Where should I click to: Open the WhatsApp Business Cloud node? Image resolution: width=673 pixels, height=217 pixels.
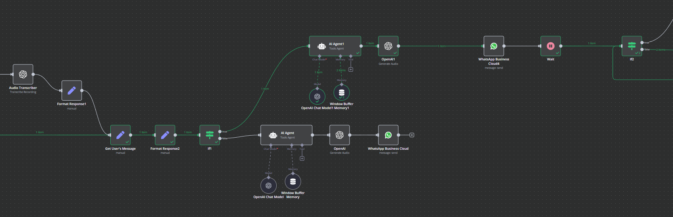coord(388,135)
